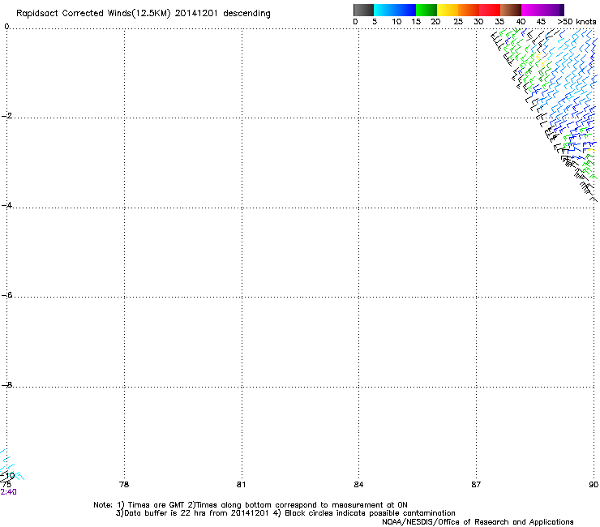Click the longitude axis label '81'
The width and height of the screenshot is (600, 527).
[x=241, y=485]
